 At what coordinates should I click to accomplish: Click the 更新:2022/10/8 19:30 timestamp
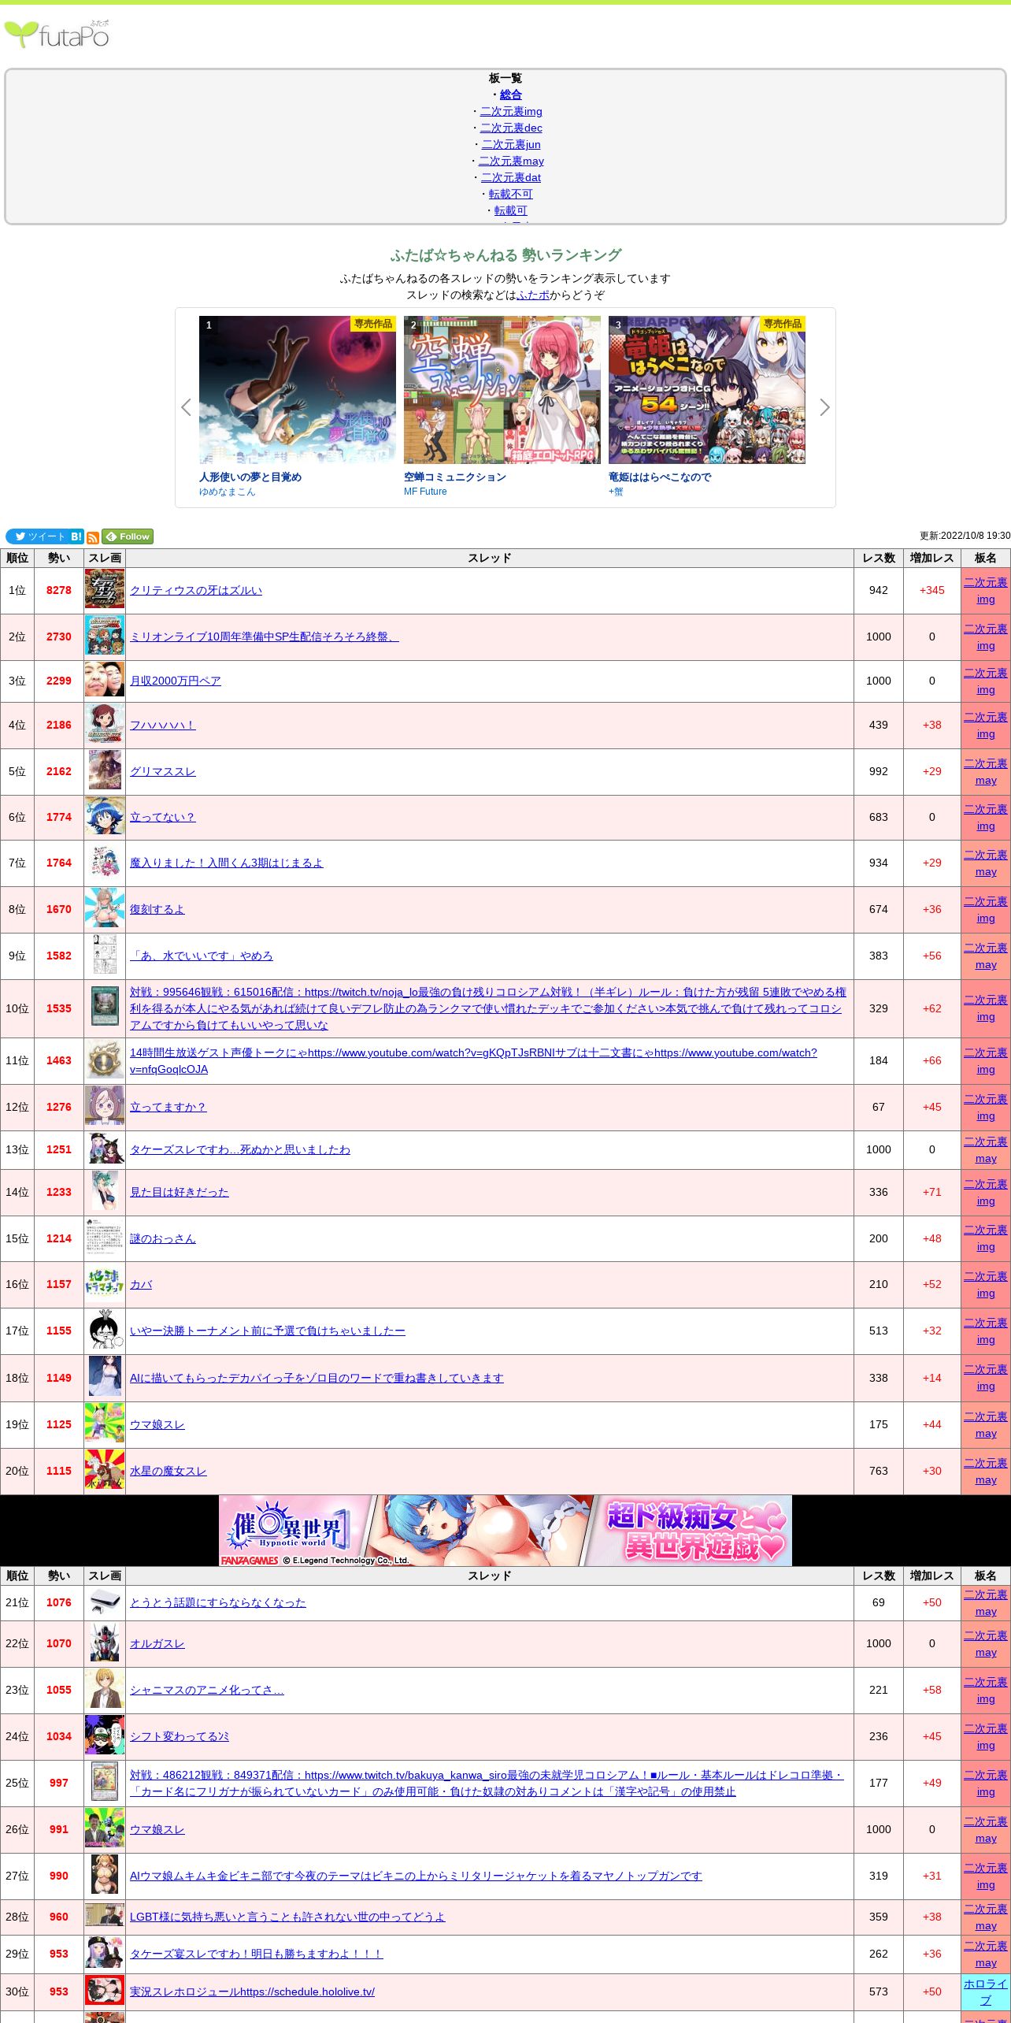pyautogui.click(x=965, y=536)
